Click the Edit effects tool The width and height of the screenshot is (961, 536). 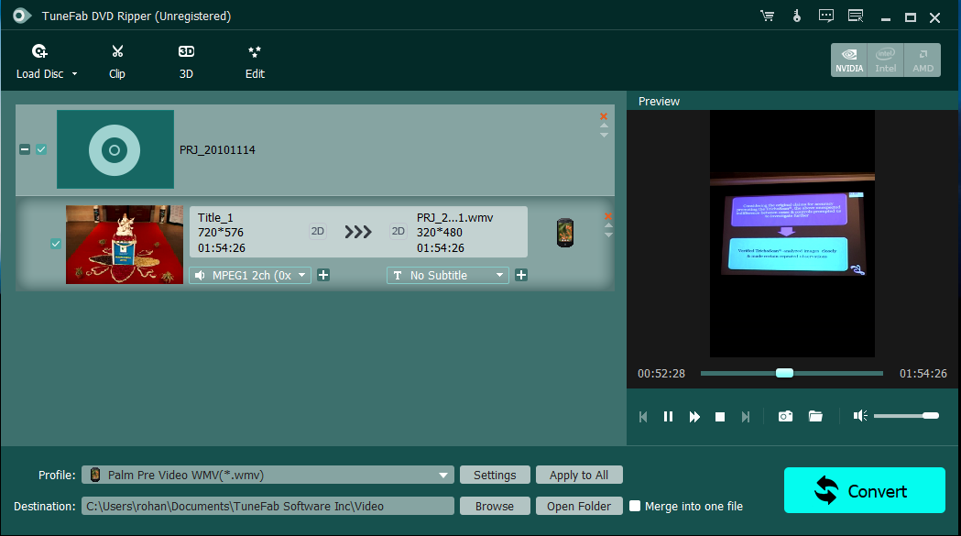[255, 60]
